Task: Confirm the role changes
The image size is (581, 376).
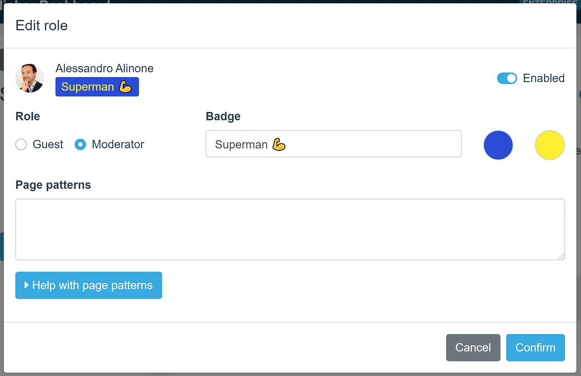Action: 535,347
